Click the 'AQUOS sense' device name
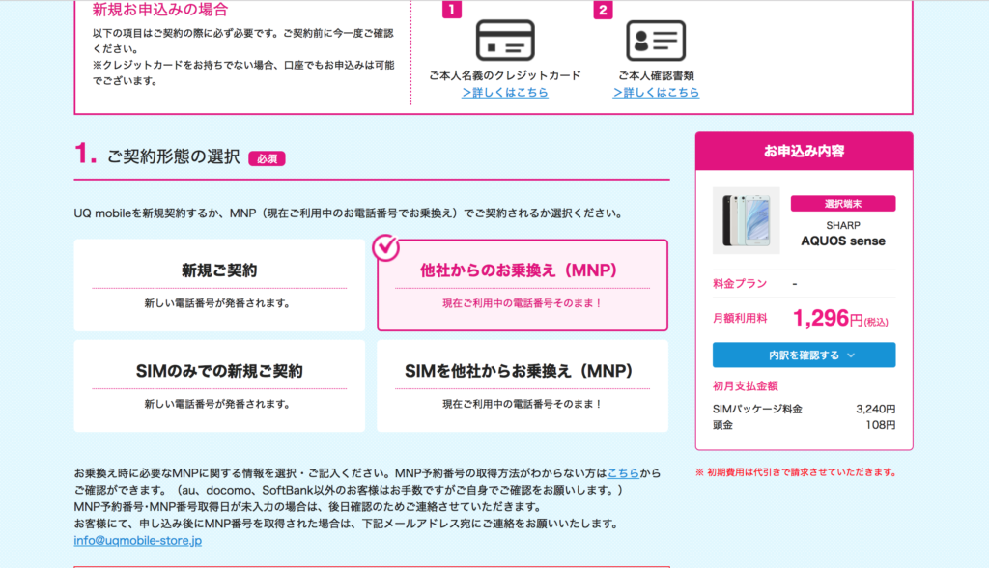Viewport: 989px width, 568px height. [x=842, y=241]
